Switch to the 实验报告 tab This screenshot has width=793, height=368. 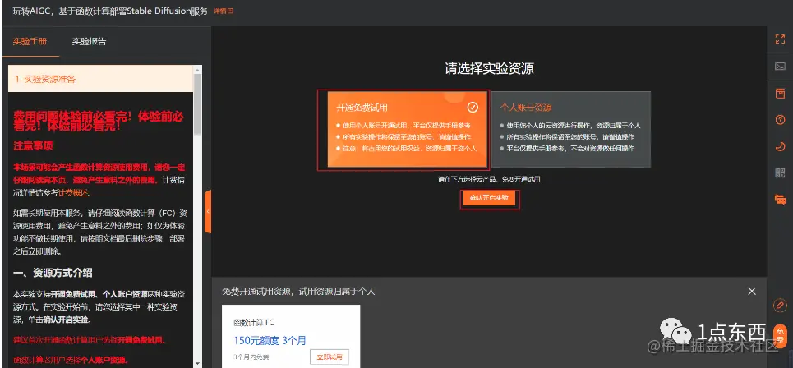point(89,41)
